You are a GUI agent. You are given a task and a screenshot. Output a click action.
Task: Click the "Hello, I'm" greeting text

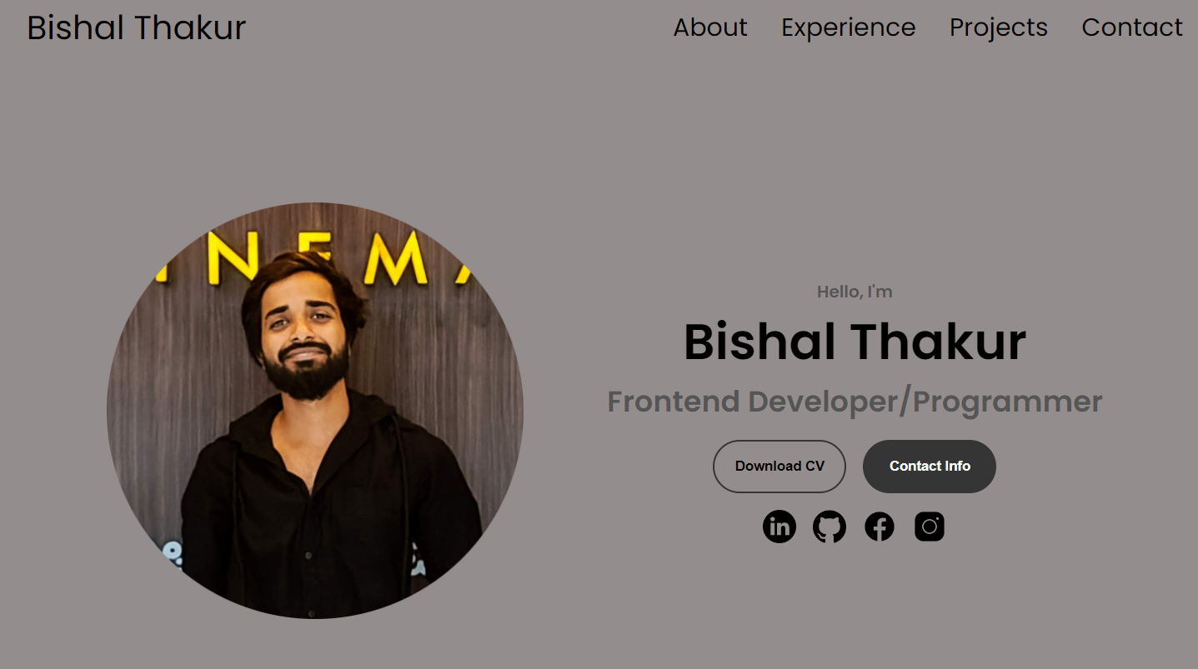[855, 292]
